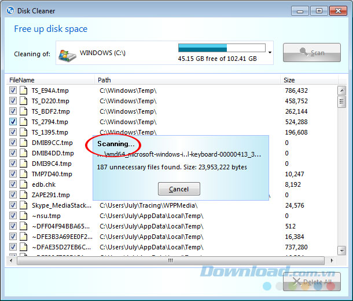Click the disk space usage bar
The width and height of the screenshot is (353, 301).
point(222,48)
